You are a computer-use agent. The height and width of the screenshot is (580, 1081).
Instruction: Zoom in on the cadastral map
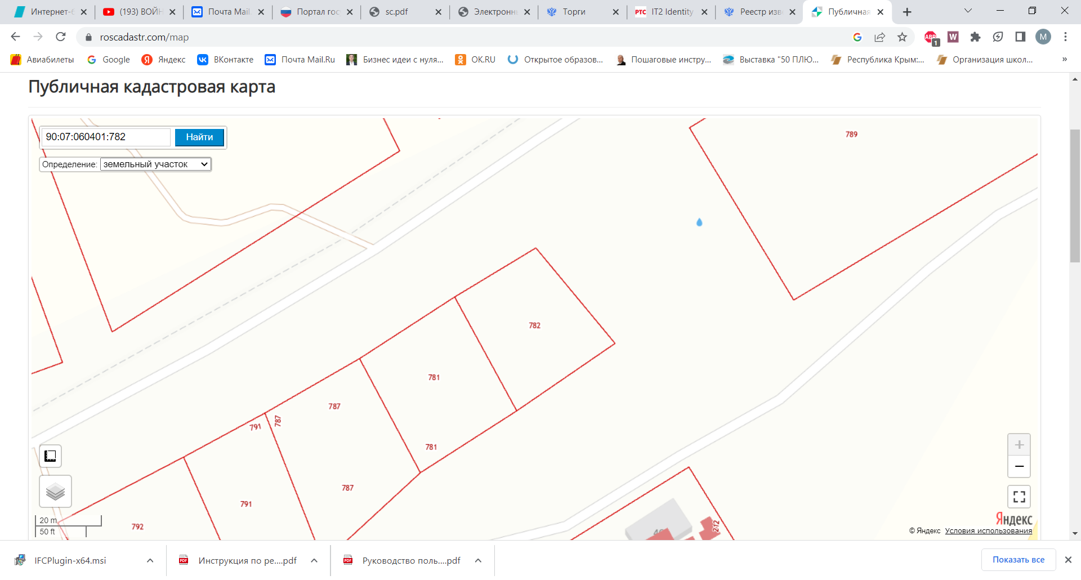[x=1019, y=445]
